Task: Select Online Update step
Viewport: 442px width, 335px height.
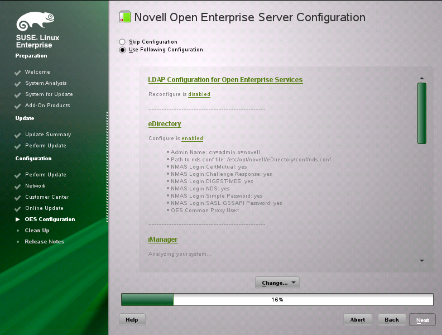Action: (x=44, y=208)
